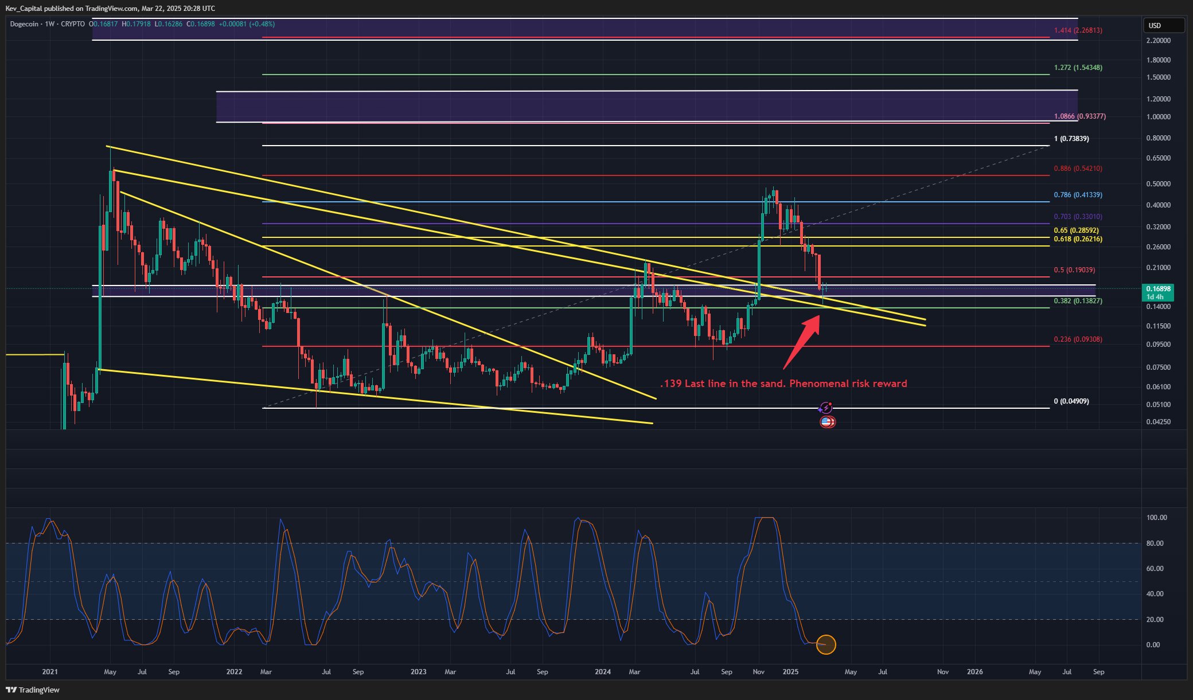
Task: Click the 1.414 (2.26813) Fibonacci extension label
Action: [1077, 30]
